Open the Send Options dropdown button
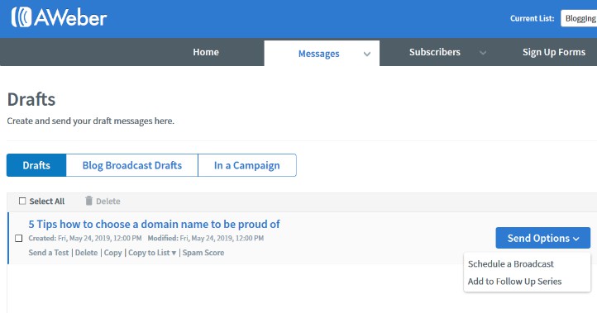597x313 pixels. pyautogui.click(x=543, y=238)
